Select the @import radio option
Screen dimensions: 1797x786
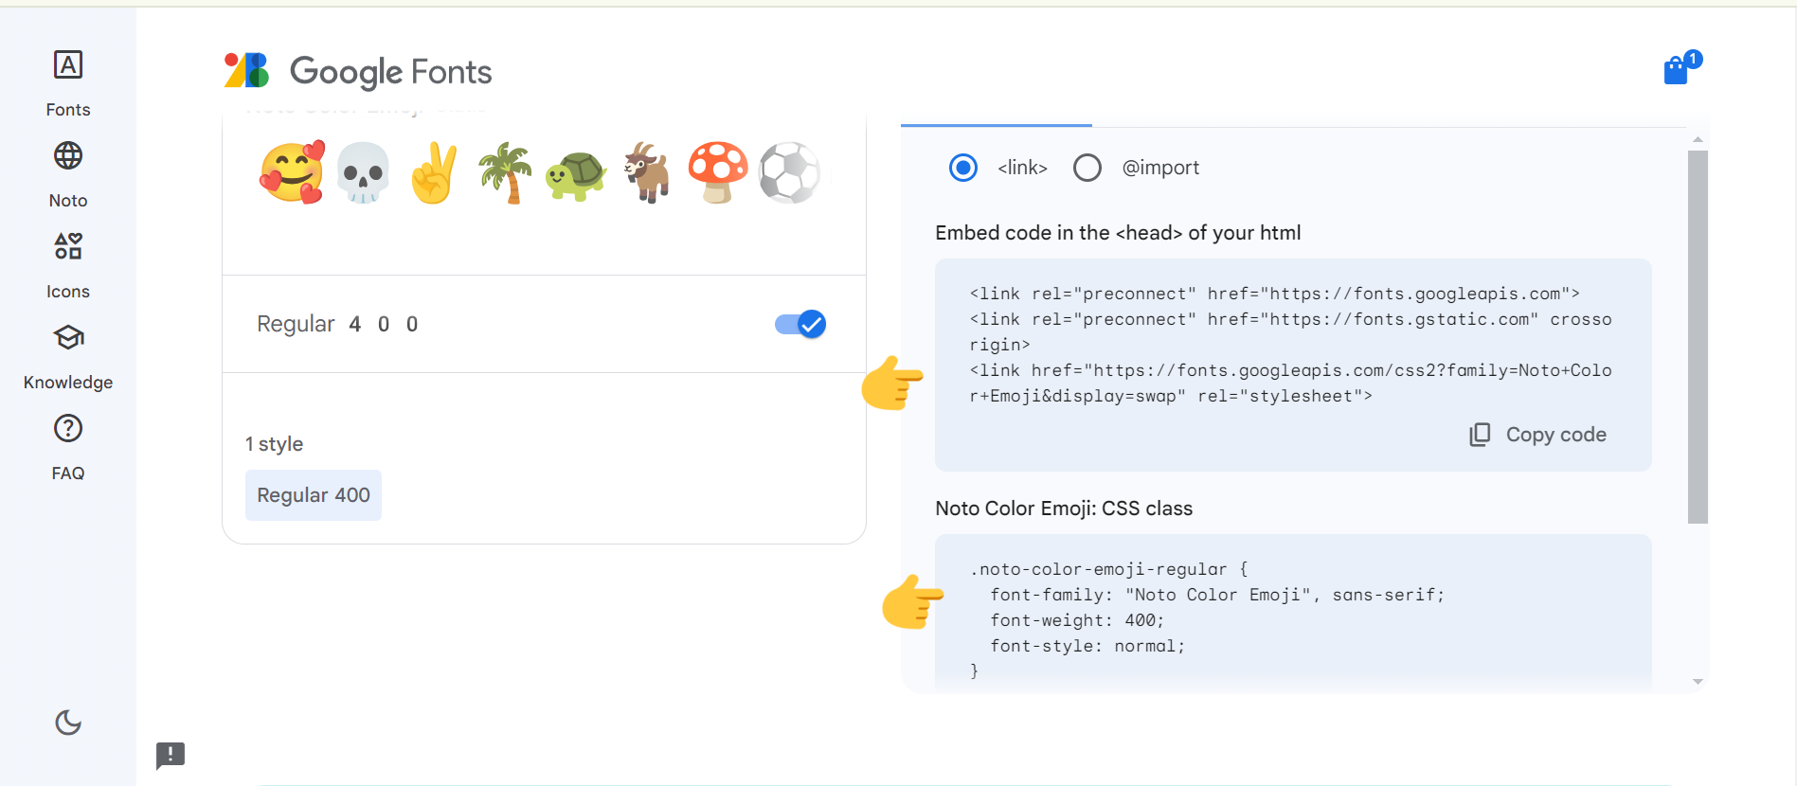click(x=1087, y=168)
